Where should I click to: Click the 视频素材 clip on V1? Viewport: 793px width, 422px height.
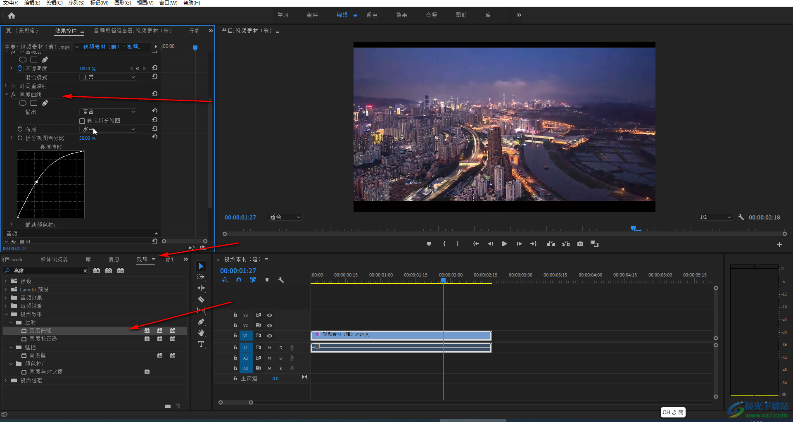pyautogui.click(x=401, y=335)
